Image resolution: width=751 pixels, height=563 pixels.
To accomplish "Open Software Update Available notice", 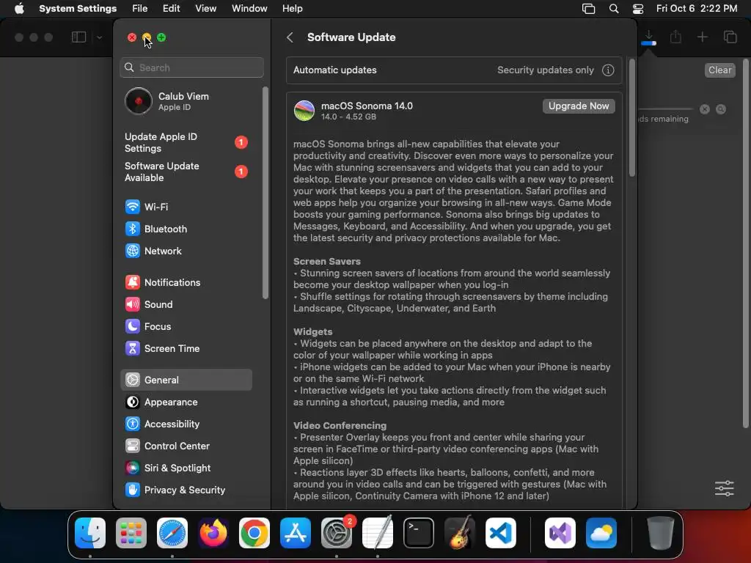I will click(186, 172).
